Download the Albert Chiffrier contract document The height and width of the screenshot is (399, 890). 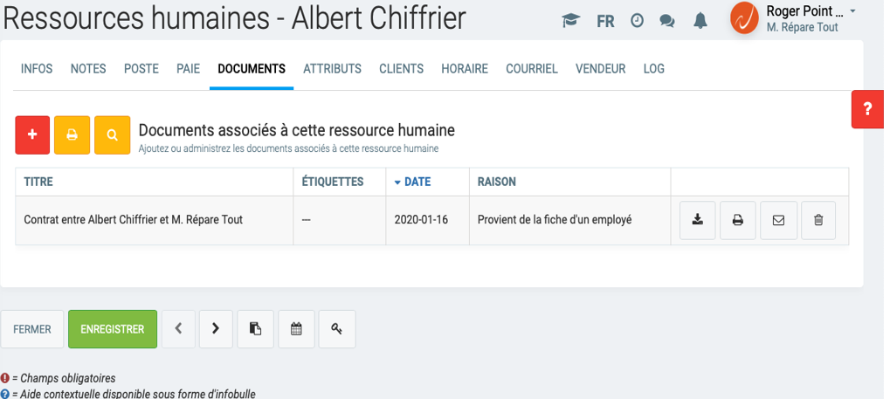point(697,220)
